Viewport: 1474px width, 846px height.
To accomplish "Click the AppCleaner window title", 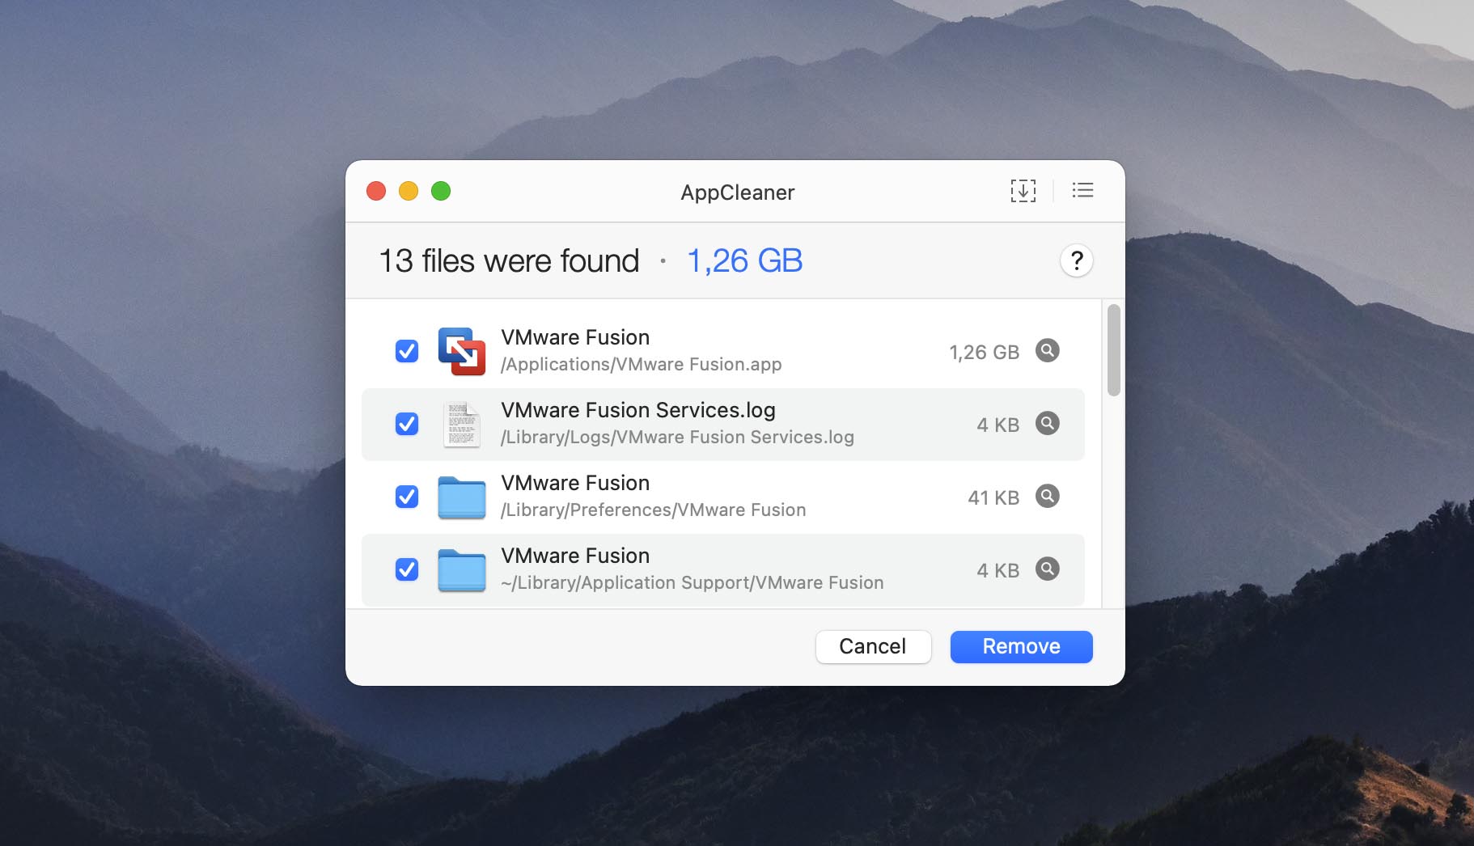I will tap(737, 192).
